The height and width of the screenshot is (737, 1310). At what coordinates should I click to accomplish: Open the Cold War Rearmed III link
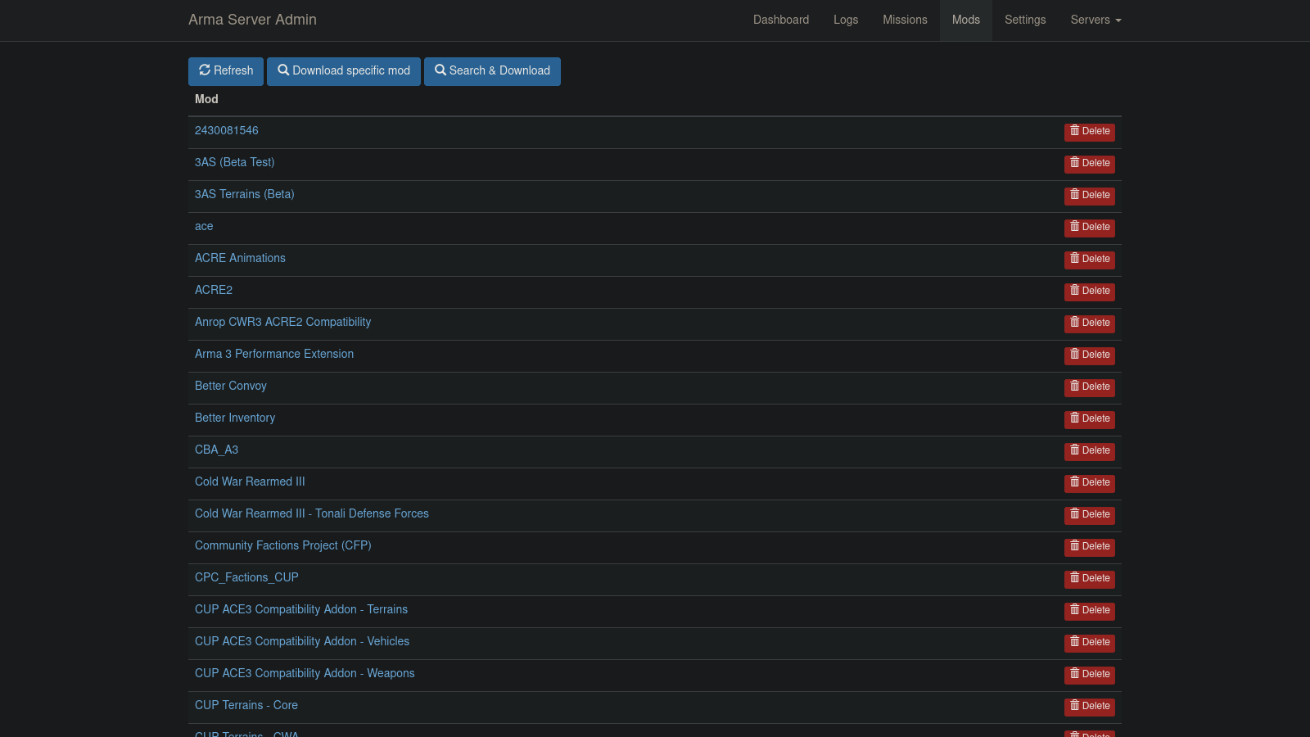pos(250,482)
